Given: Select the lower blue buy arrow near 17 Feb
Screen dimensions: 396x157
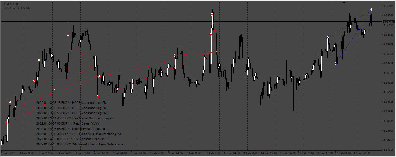Looking at the screenshot, I should [x=336, y=63].
